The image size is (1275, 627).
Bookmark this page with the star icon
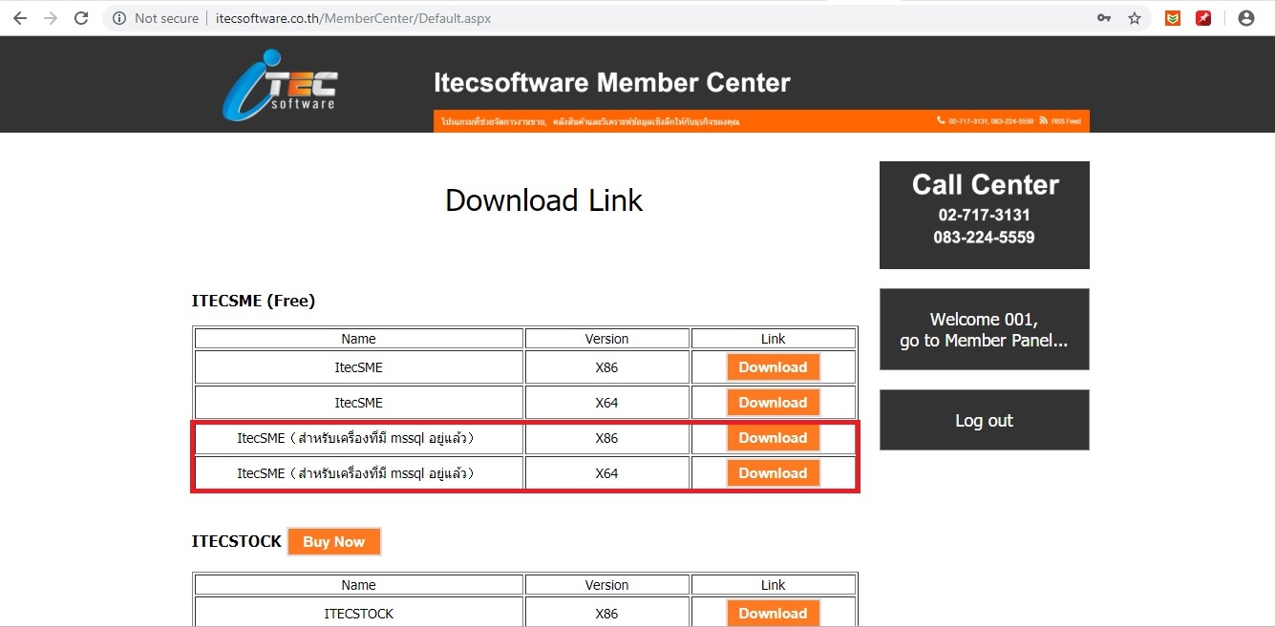click(1135, 18)
